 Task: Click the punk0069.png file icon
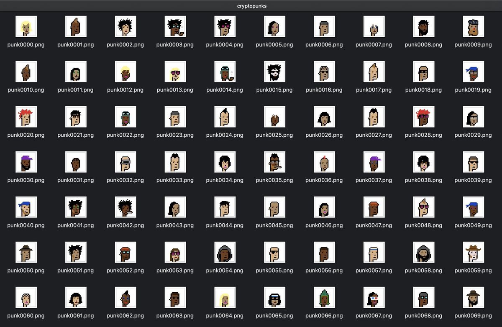474,297
